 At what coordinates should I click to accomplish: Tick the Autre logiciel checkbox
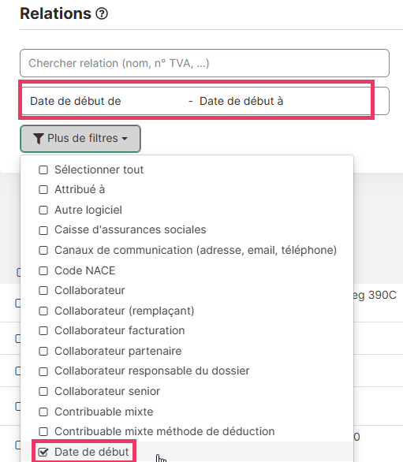pyautogui.click(x=43, y=210)
